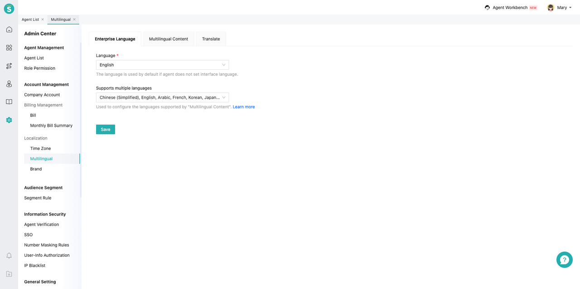This screenshot has height=289, width=580.
Task: Click the Localization group label
Action: coord(36,138)
